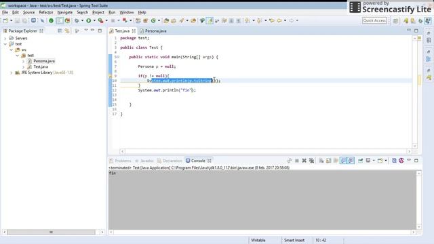Collapse all in Package Explorer
This screenshot has width=434, height=244.
60,31
